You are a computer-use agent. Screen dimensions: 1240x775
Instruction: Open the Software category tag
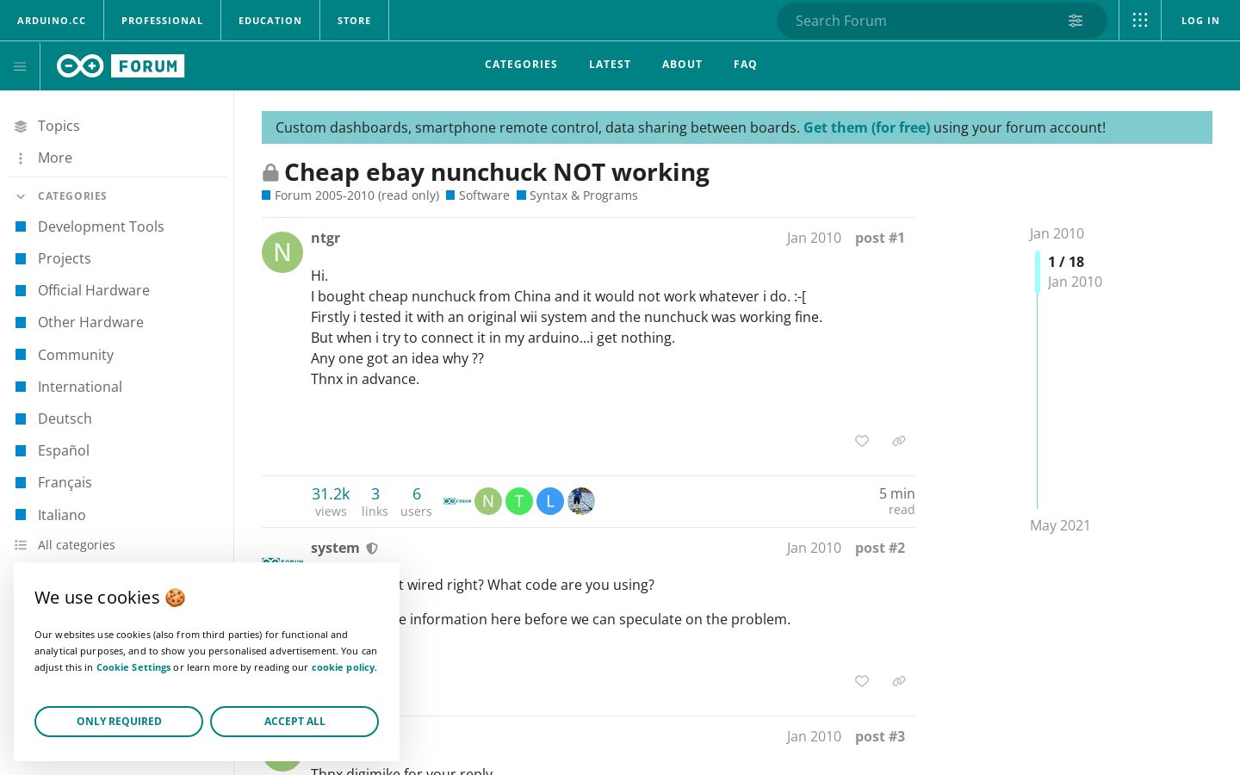tap(478, 195)
